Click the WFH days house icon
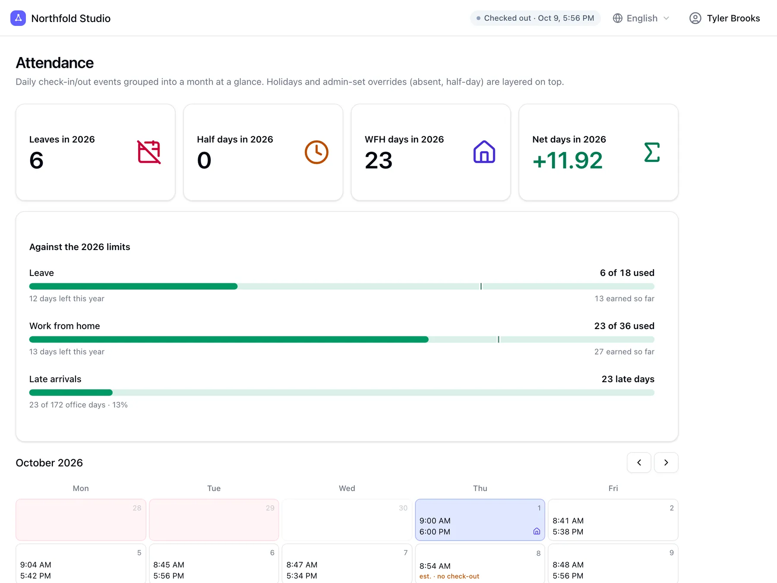Screen dimensions: 777x583 484,152
